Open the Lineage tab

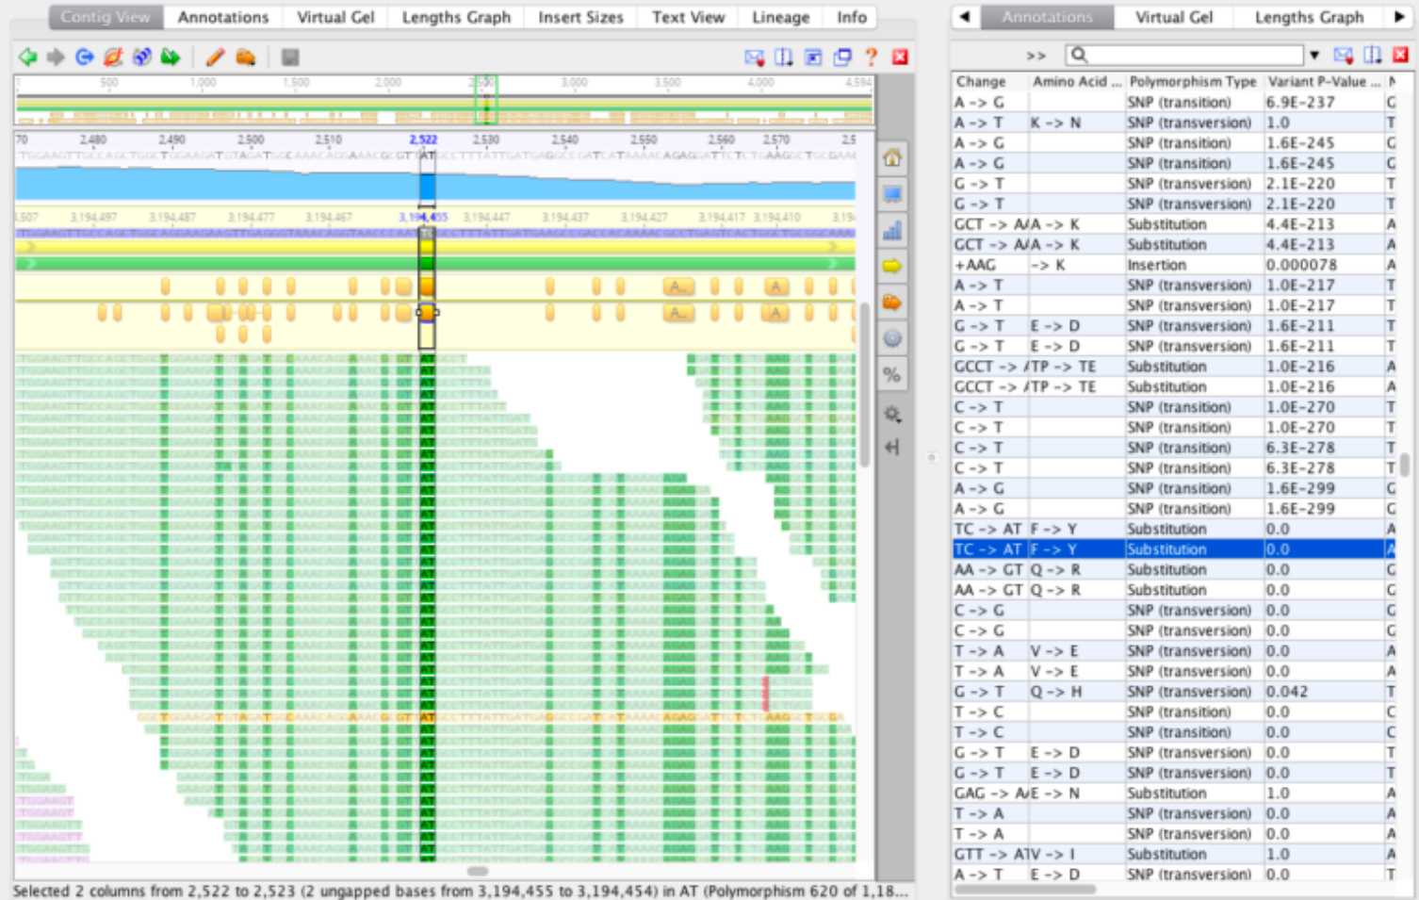click(780, 17)
